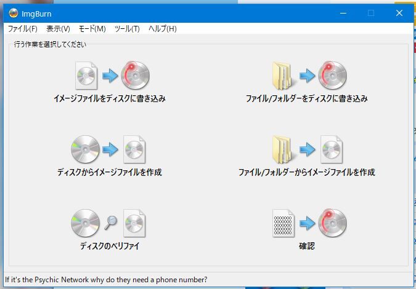Click the blue arrow in ディスクからイメージファイルを作成

click(110, 150)
